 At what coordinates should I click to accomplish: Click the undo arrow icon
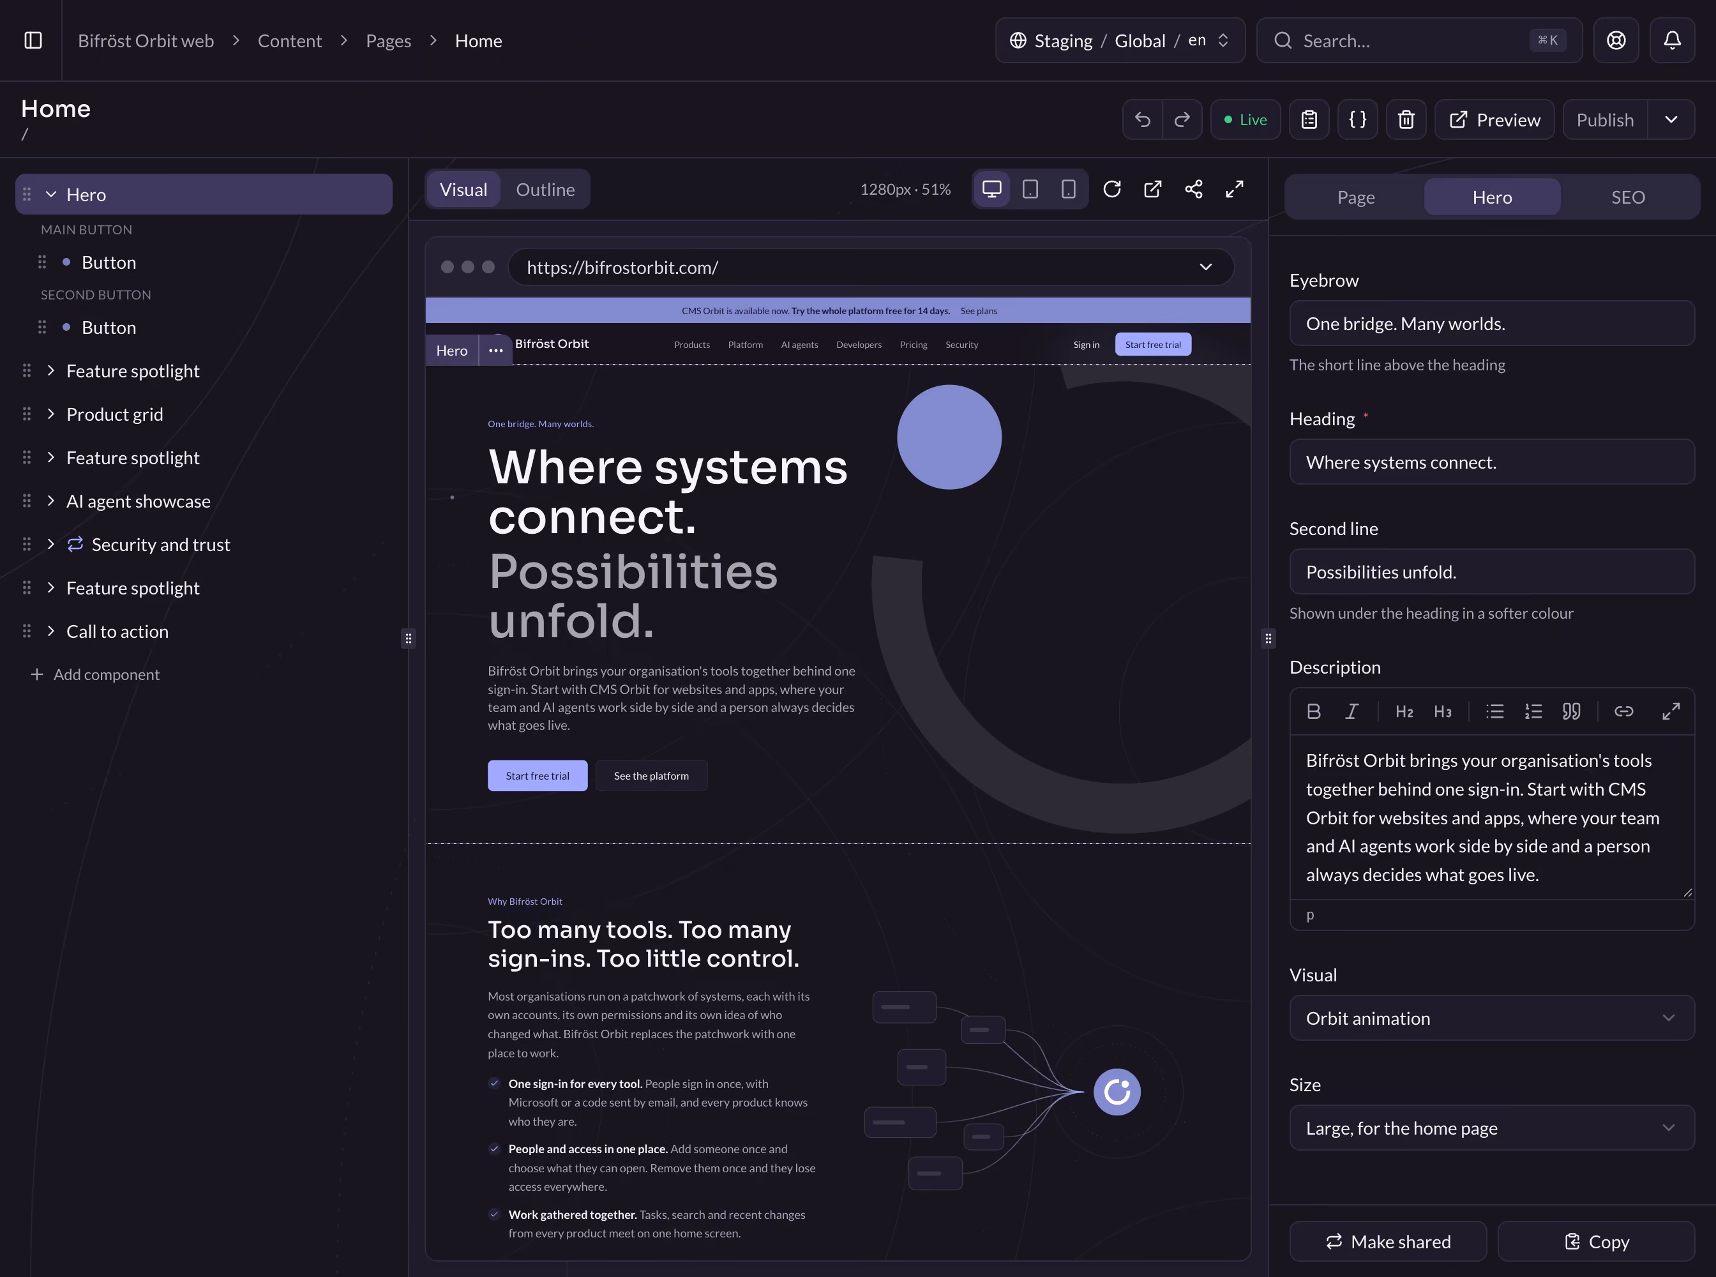pos(1143,120)
